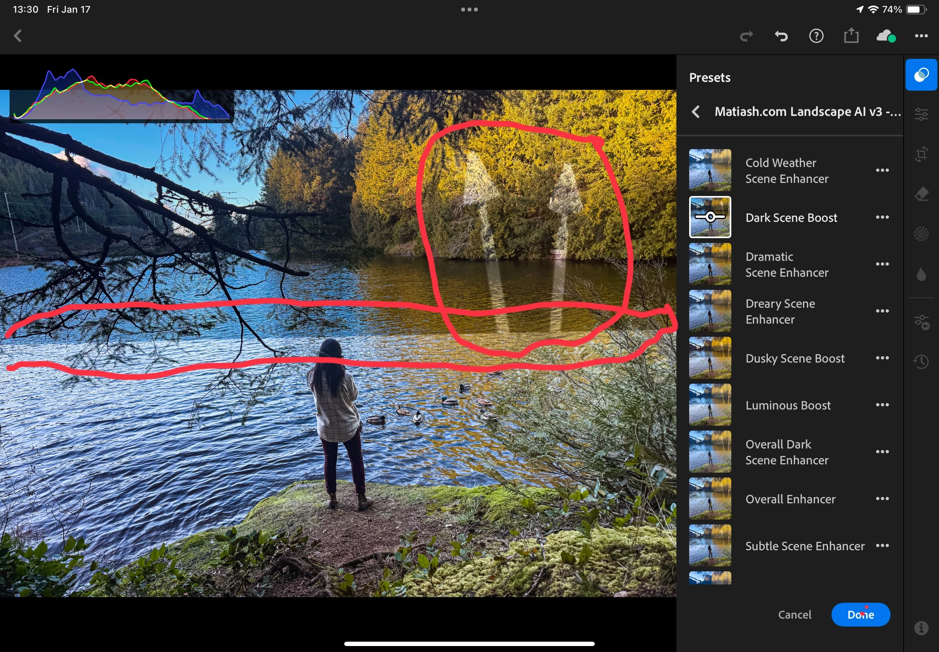Show photo info panel
This screenshot has height=652, width=939.
click(921, 627)
